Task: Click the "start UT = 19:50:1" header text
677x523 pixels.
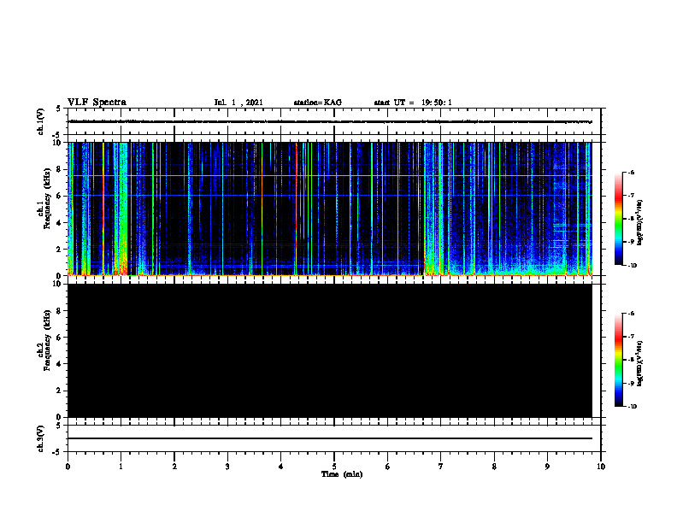Action: click(413, 103)
